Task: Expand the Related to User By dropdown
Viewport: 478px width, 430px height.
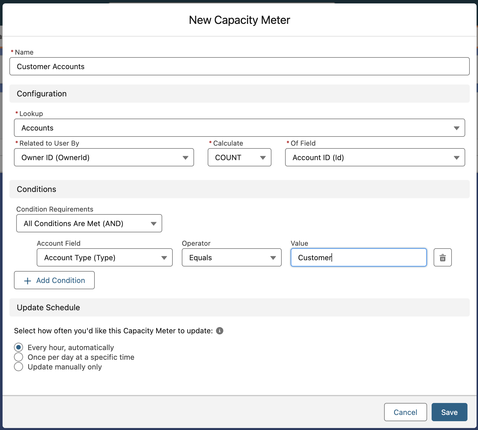Action: [104, 158]
